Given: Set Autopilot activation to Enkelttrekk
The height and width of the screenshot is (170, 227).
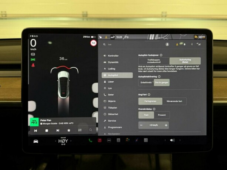Looking at the screenshot, I should (146, 82).
